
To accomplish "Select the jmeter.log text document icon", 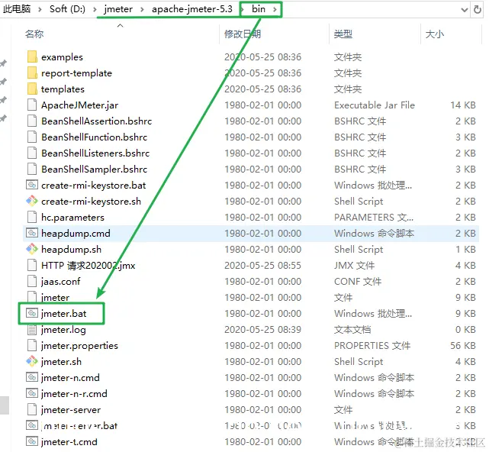I will tap(32, 329).
